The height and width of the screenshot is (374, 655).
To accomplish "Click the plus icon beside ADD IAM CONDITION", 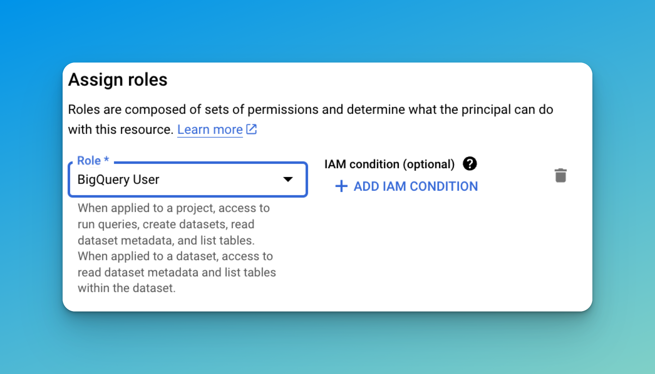I will (341, 186).
